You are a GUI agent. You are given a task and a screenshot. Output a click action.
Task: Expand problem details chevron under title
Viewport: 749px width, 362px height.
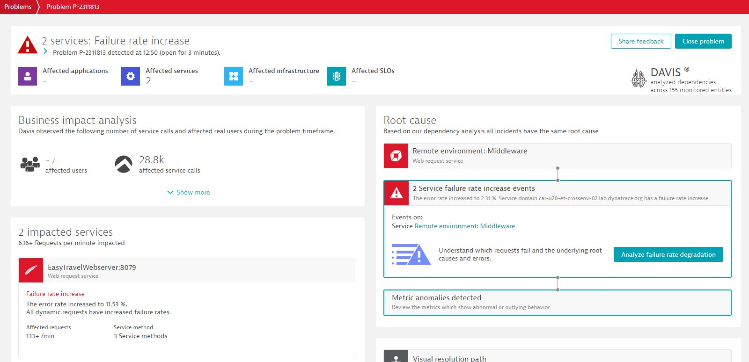pyautogui.click(x=45, y=51)
